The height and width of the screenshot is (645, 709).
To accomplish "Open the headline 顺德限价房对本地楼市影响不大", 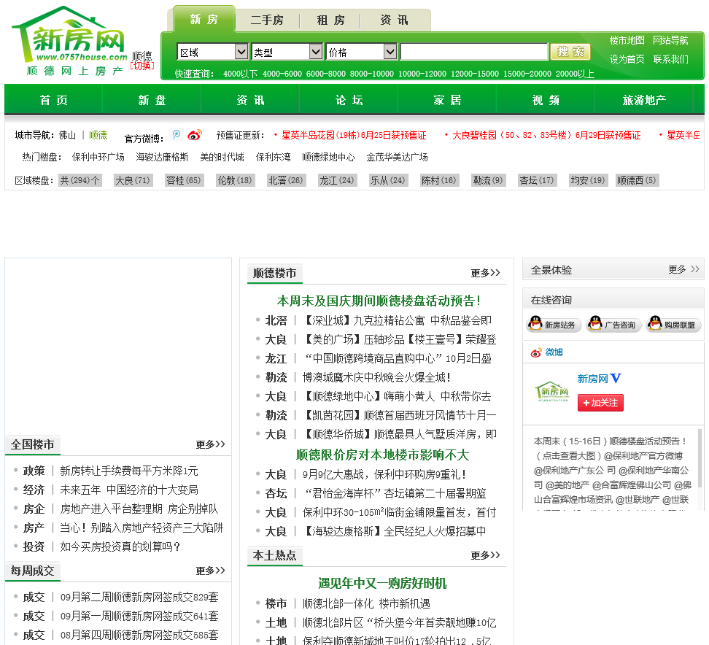I will click(x=382, y=455).
